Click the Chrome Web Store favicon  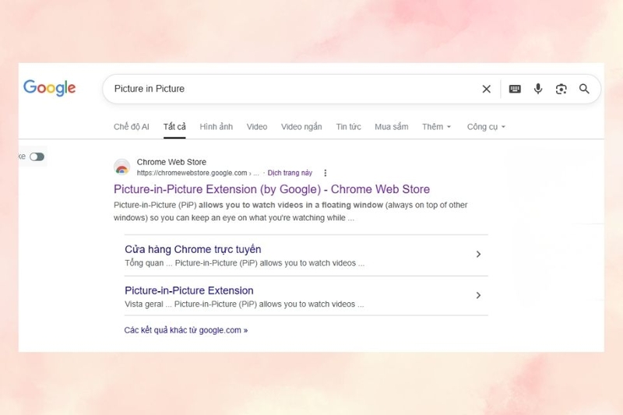[x=122, y=167]
